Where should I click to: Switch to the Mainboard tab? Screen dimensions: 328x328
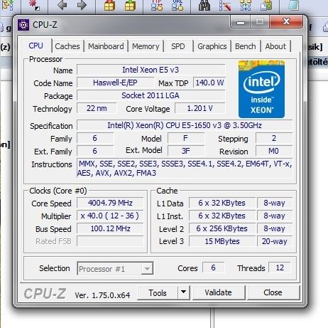click(x=106, y=46)
